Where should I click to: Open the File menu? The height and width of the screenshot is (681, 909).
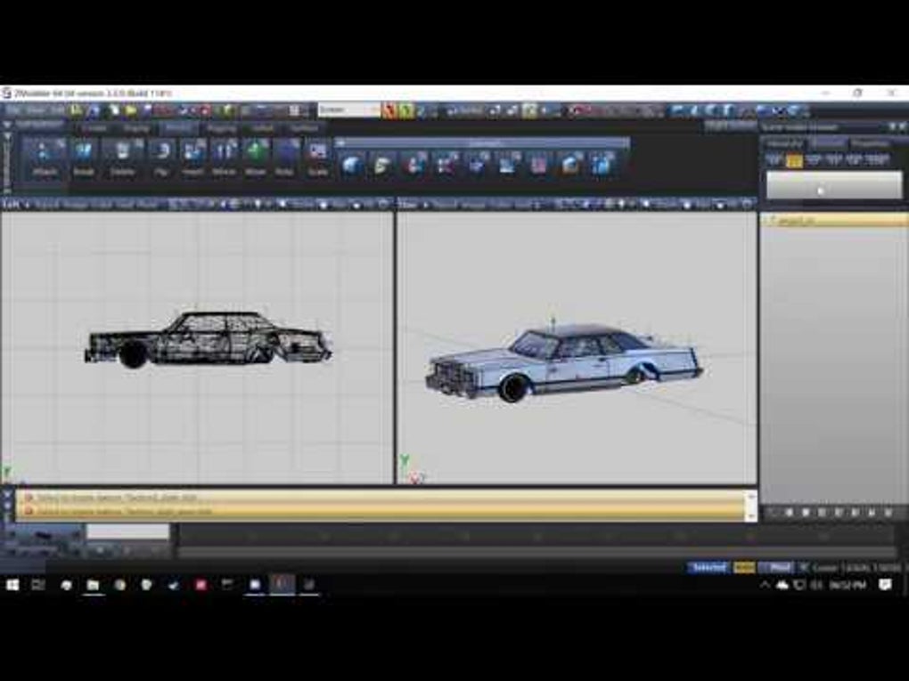point(12,110)
